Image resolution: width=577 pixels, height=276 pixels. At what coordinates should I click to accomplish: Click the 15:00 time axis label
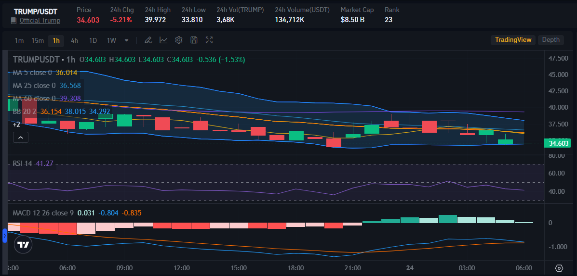pos(239,267)
